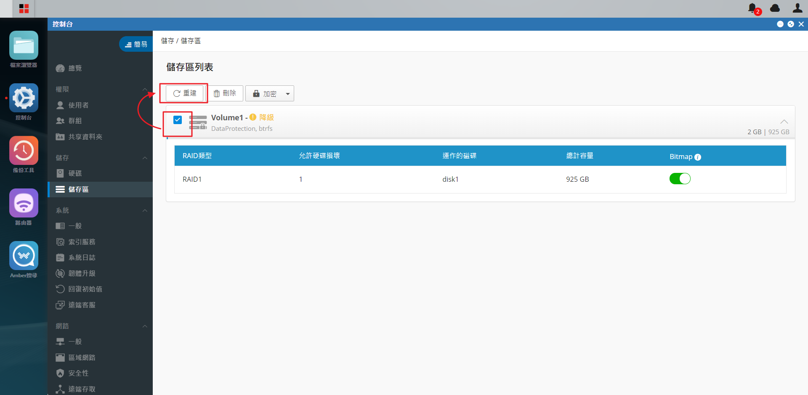Open 系統日誌 system log
Image resolution: width=808 pixels, height=395 pixels.
[100, 257]
